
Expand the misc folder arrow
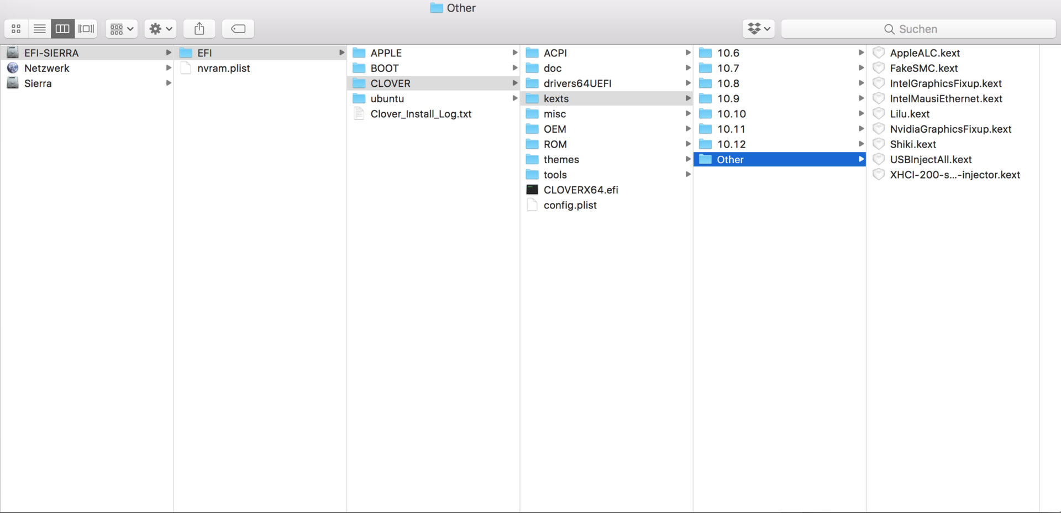coord(688,113)
